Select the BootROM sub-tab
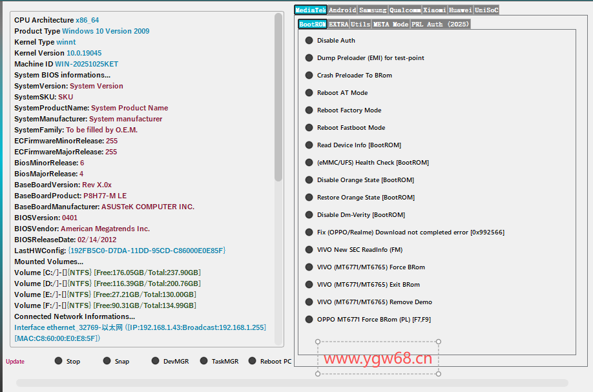This screenshot has height=392, width=593. tap(313, 24)
